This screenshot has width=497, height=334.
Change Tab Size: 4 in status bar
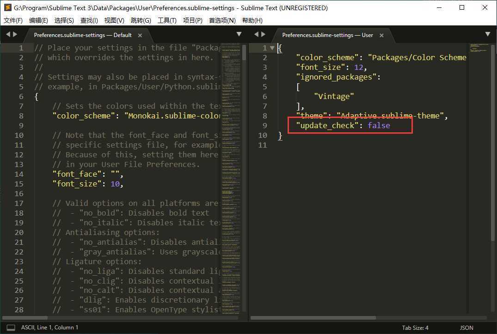coord(415,328)
